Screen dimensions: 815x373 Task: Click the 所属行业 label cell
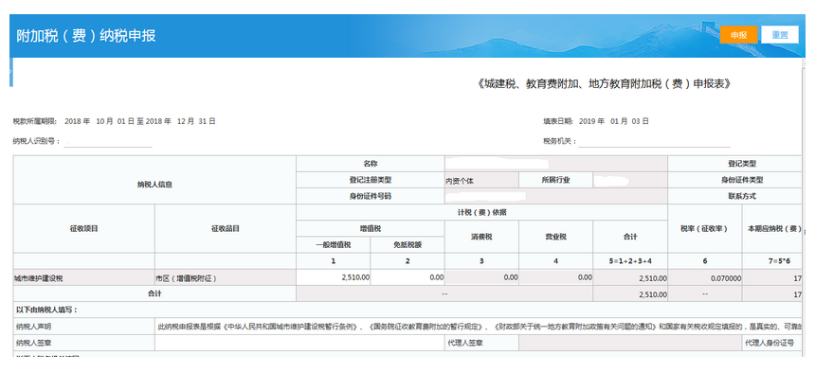(555, 180)
